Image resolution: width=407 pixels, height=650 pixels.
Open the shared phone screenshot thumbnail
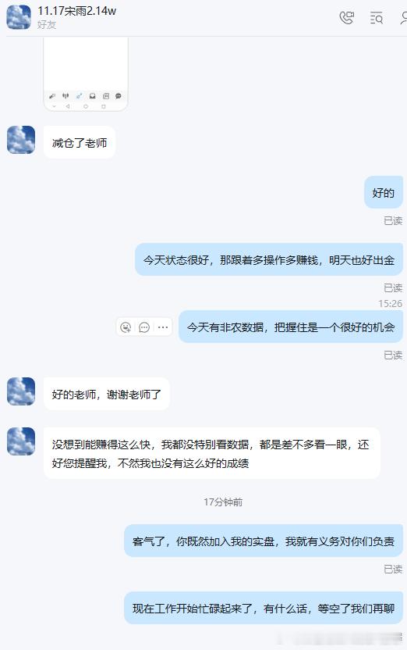point(86,75)
